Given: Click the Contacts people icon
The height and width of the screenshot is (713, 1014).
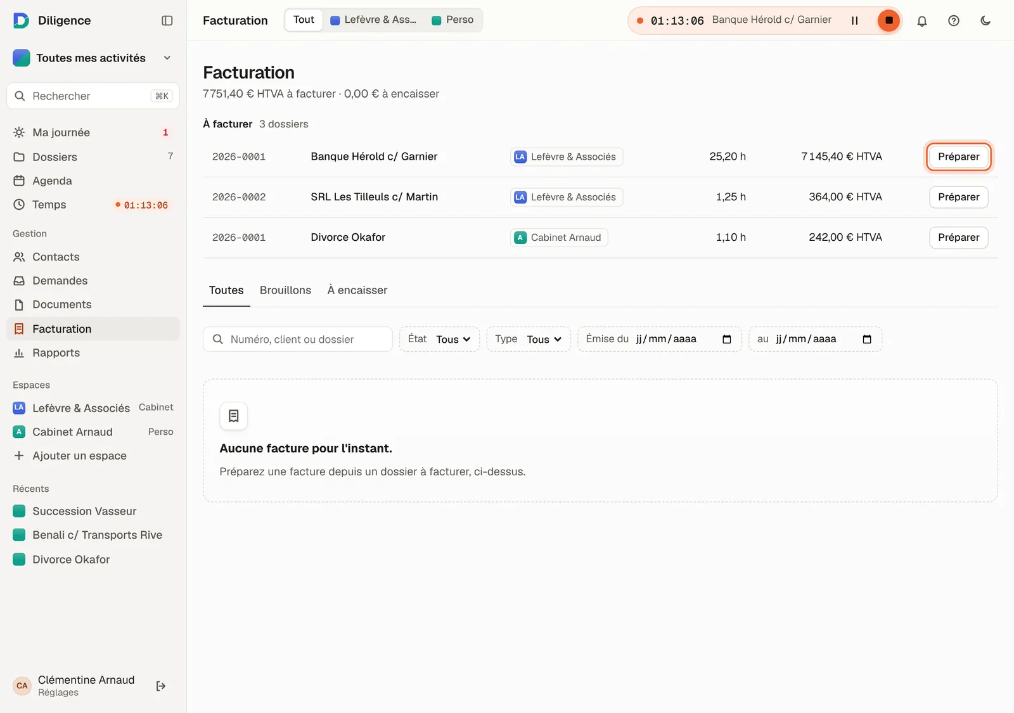Looking at the screenshot, I should (19, 257).
